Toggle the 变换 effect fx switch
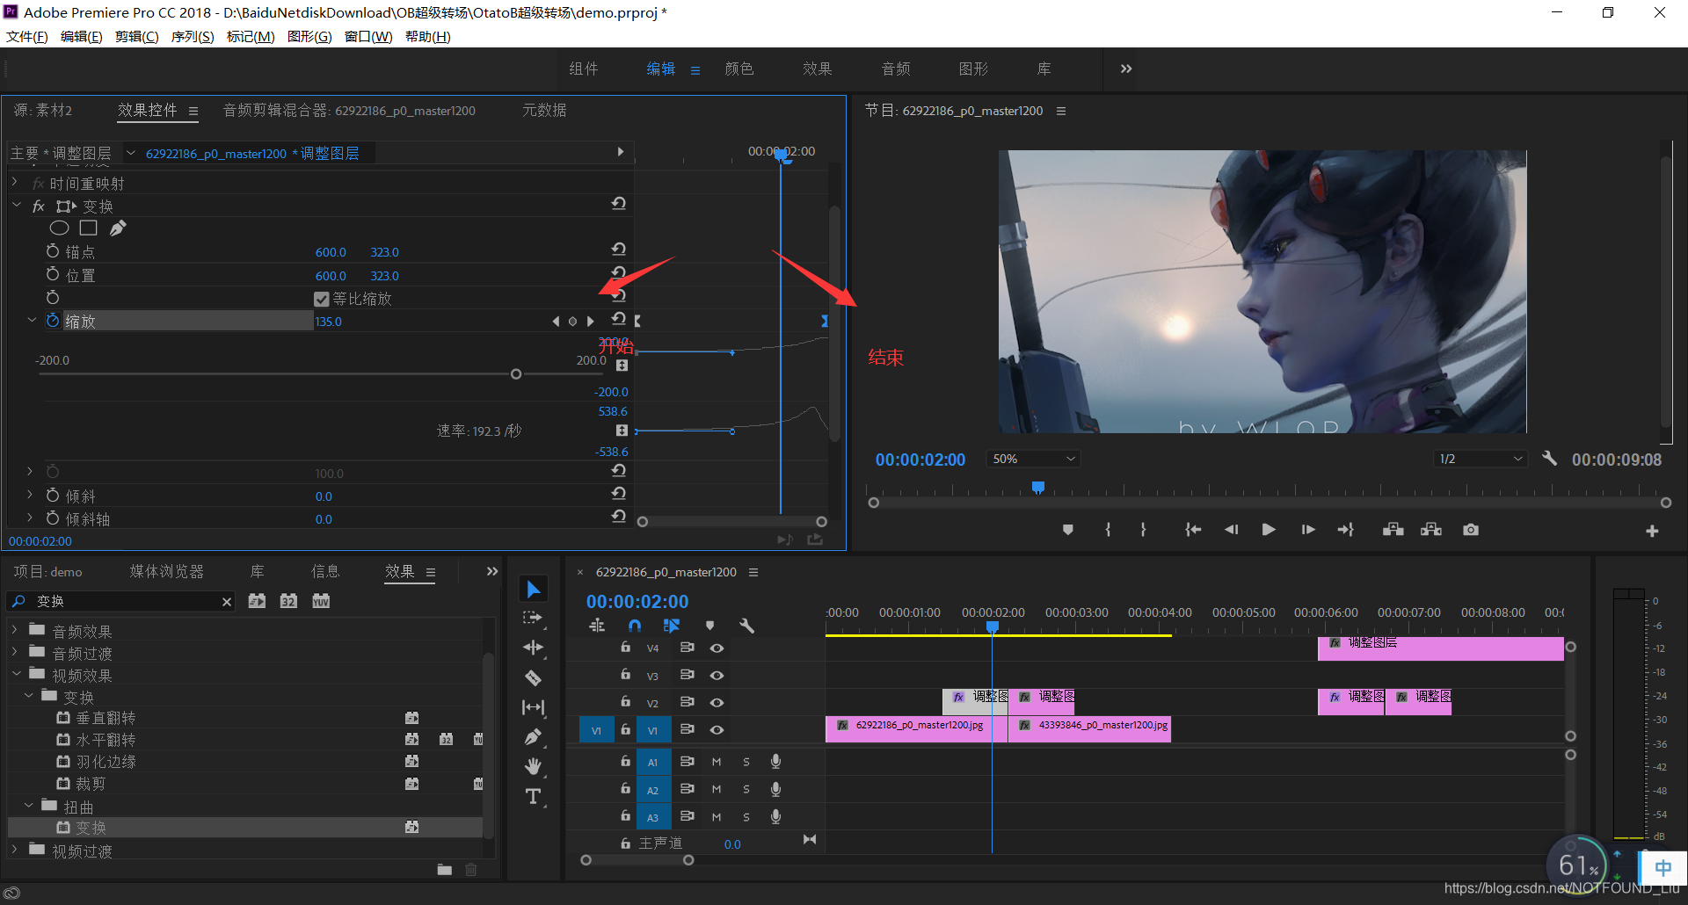The image size is (1688, 905). tap(39, 206)
